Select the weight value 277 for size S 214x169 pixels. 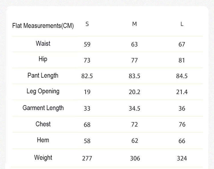pos(87,158)
